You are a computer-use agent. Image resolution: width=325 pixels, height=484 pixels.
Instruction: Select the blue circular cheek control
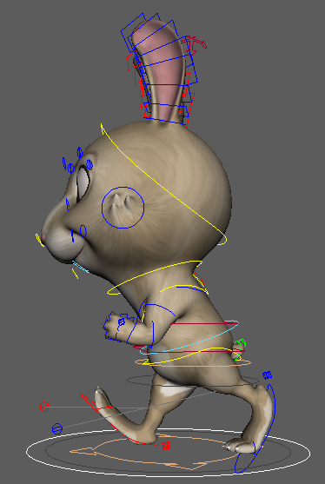point(123,208)
